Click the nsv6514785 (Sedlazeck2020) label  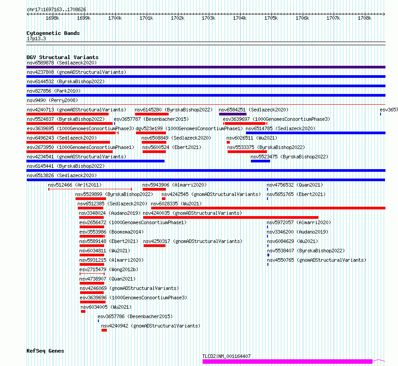pos(280,128)
